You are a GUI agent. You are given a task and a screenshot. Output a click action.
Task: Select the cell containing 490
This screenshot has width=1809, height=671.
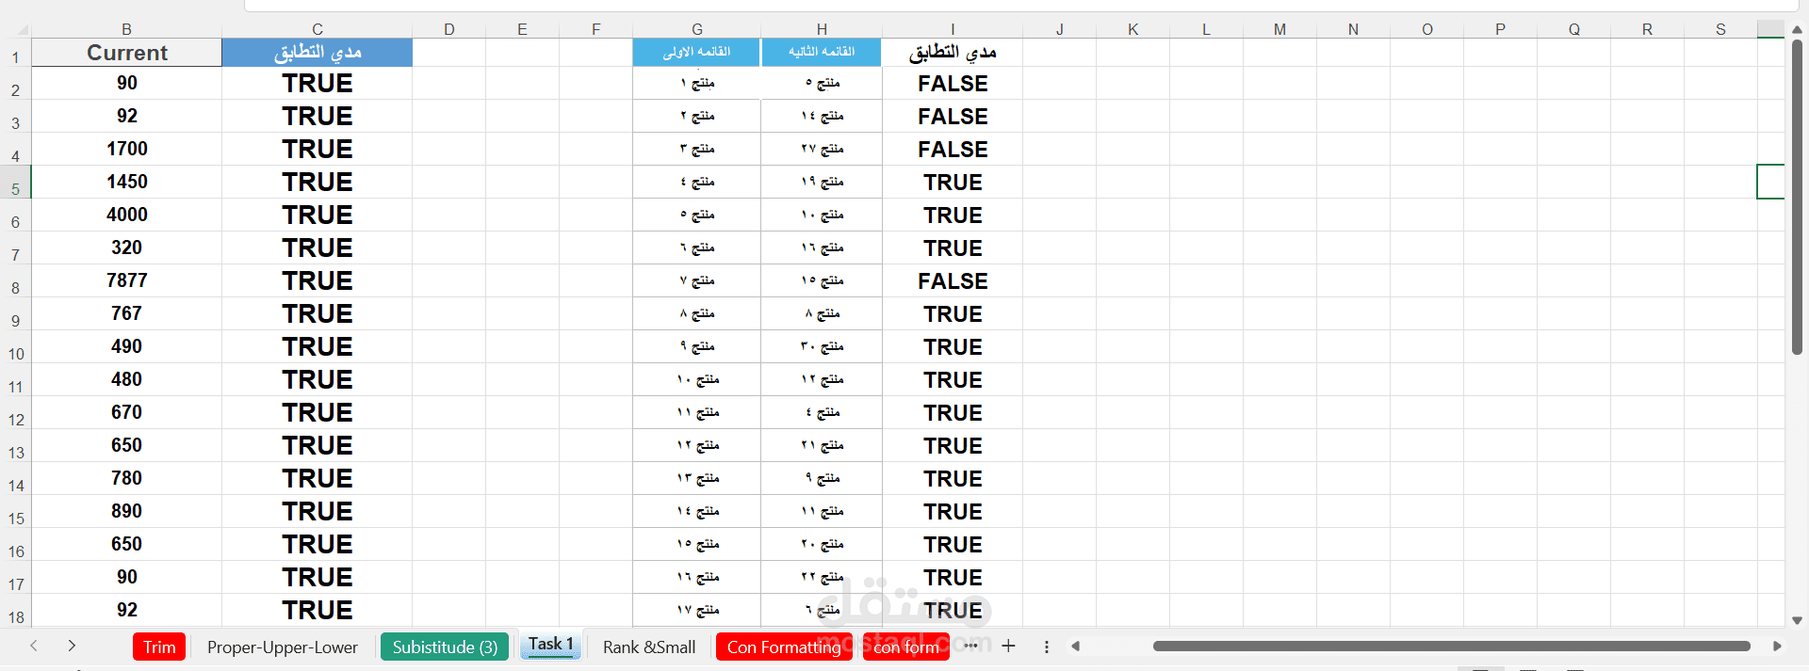(x=127, y=346)
